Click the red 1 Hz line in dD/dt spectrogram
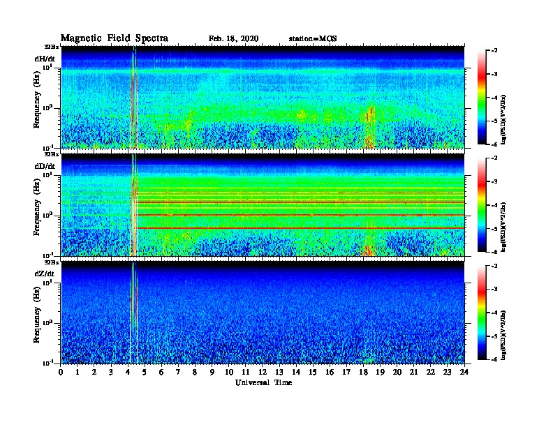The width and height of the screenshot is (553, 427). click(x=300, y=215)
